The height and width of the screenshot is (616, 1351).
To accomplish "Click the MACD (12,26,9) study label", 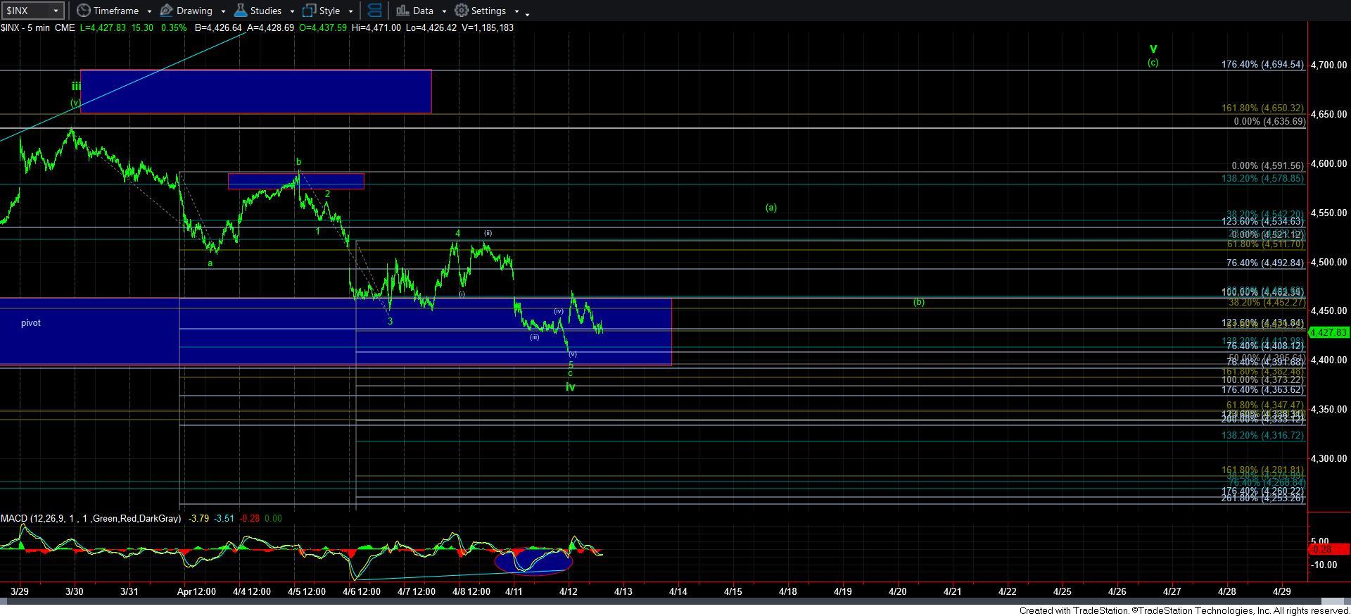I will (91, 518).
